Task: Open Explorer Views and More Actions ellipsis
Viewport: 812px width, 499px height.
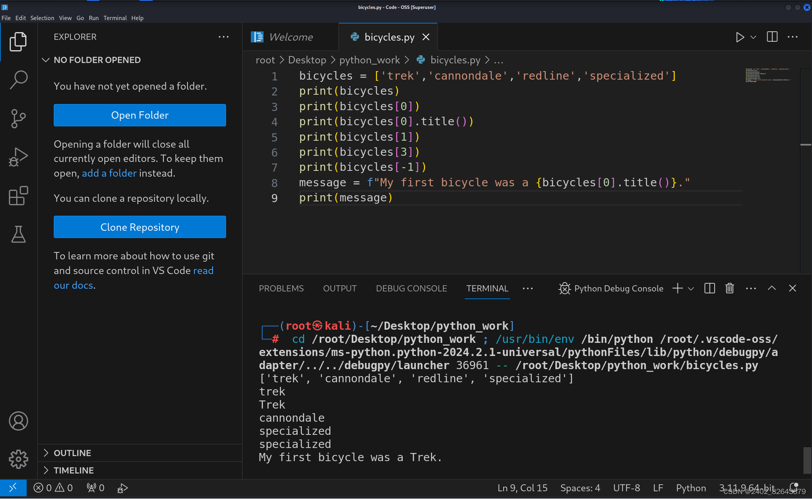Action: pyautogui.click(x=223, y=37)
